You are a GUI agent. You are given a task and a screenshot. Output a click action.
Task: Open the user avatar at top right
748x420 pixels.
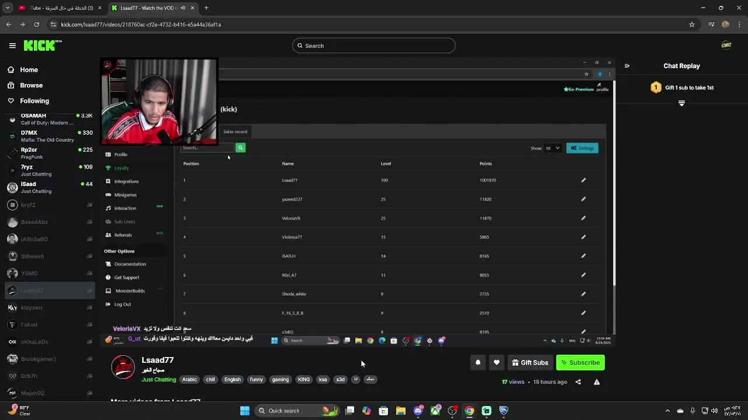tap(726, 45)
